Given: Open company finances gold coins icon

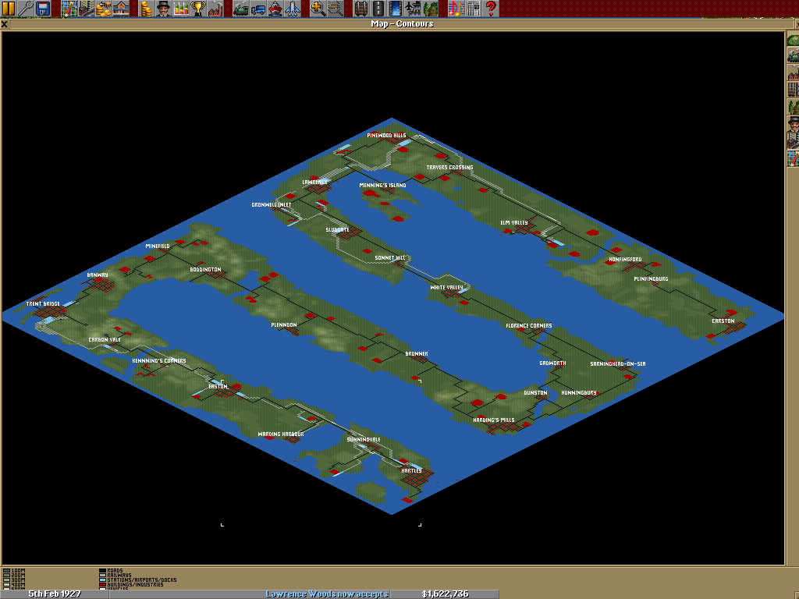Looking at the screenshot, I should coord(147,8).
